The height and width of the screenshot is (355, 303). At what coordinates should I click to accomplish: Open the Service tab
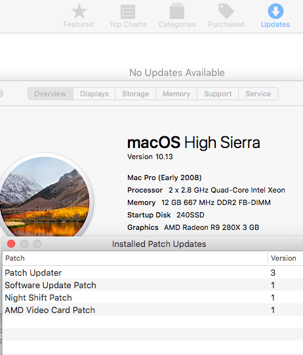tap(258, 94)
